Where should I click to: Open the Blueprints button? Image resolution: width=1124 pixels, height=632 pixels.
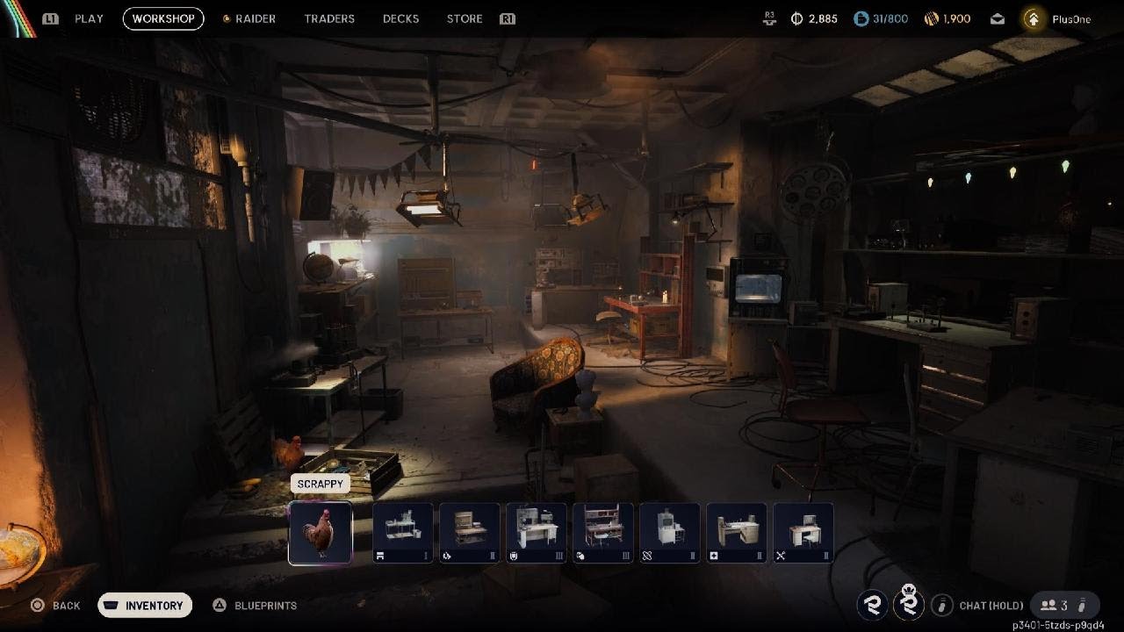click(255, 606)
